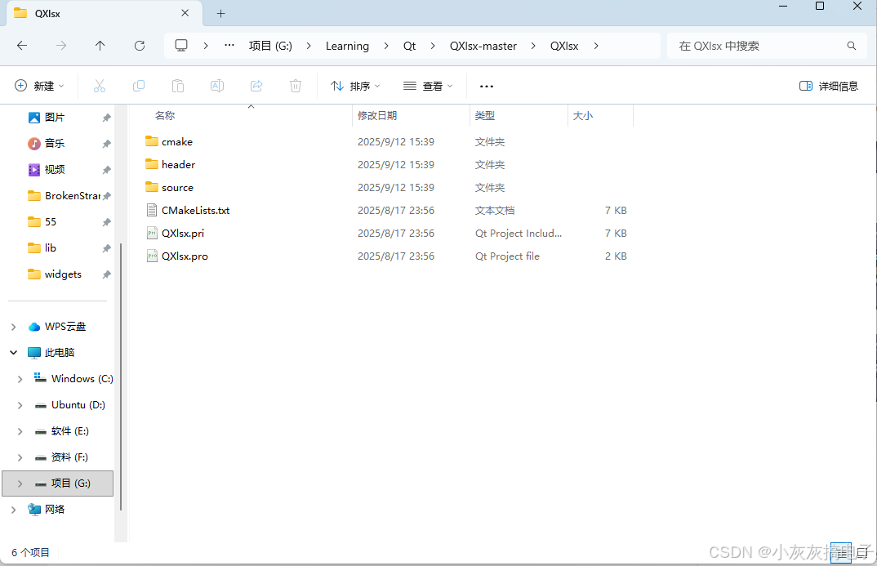Click Learning breadcrumb
The height and width of the screenshot is (566, 877).
tap(347, 46)
